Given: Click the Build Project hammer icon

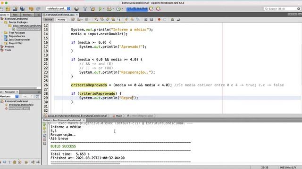Looking at the screenshot, I should pyautogui.click(x=85, y=9).
